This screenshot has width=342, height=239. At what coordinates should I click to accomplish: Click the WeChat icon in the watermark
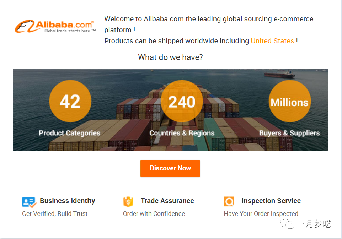[x=287, y=224]
